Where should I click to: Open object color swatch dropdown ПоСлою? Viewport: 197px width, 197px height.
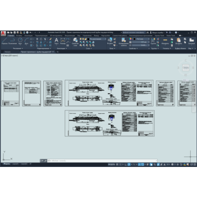(x=141, y=39)
